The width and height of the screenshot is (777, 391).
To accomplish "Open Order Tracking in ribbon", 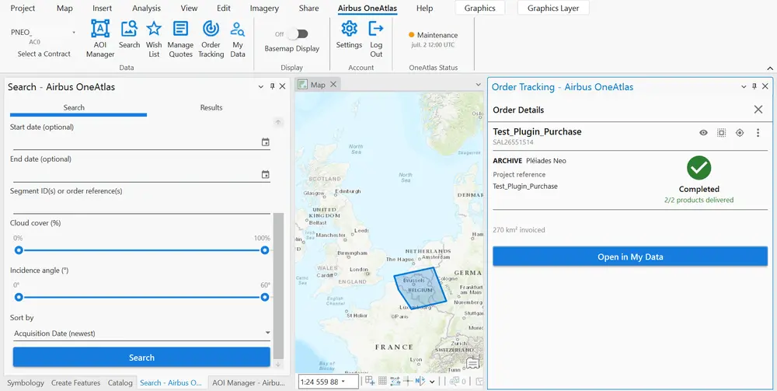I will 211,39.
